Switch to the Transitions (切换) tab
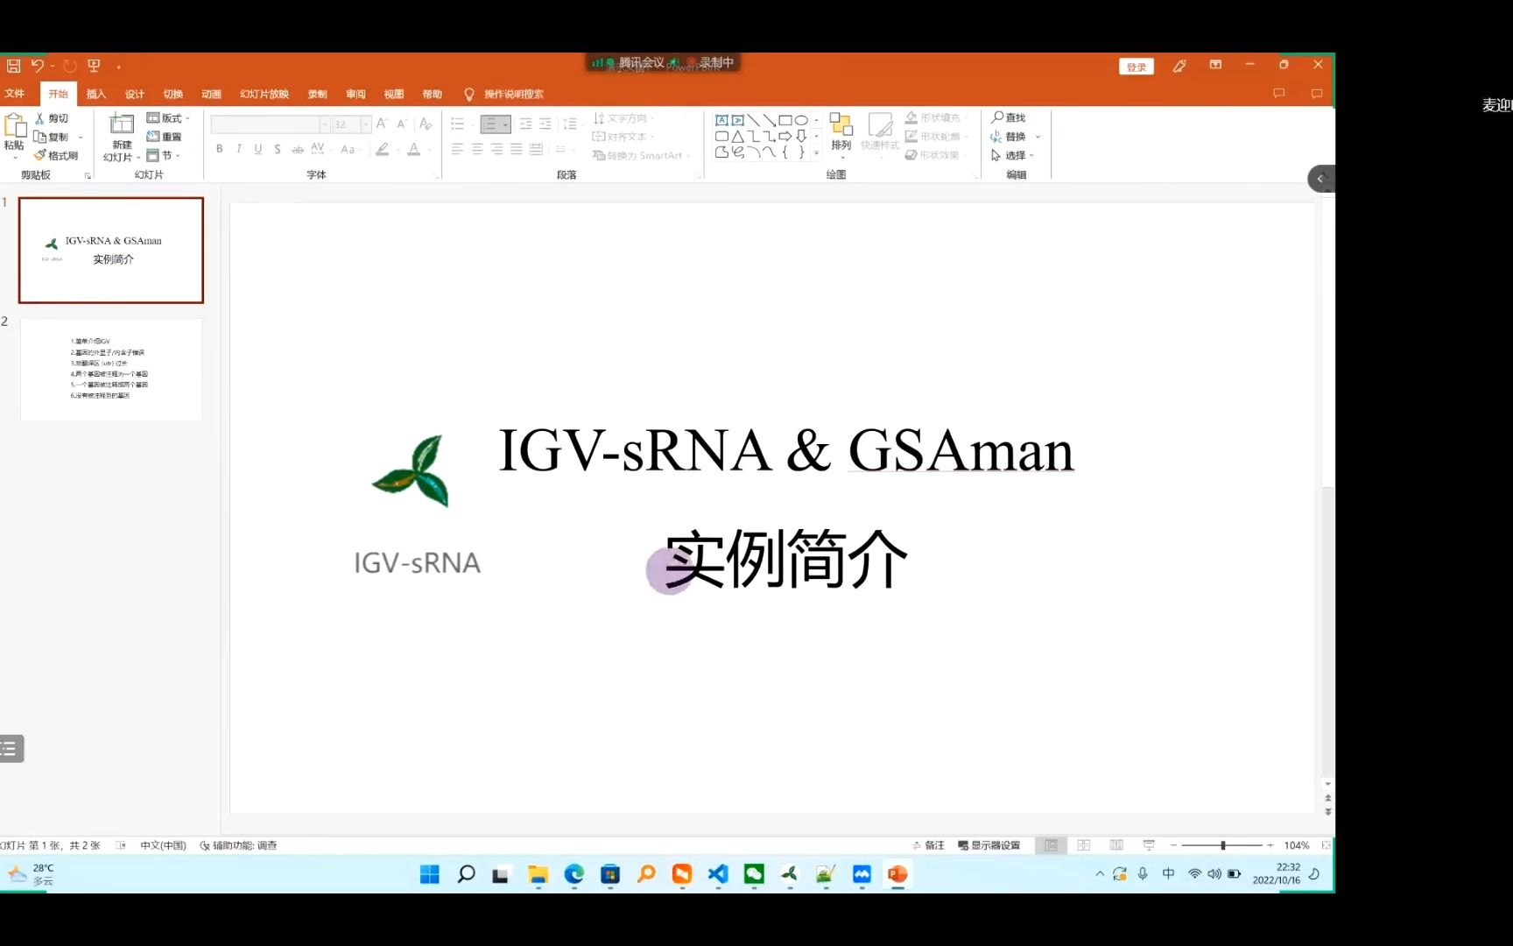This screenshot has width=1513, height=946. click(173, 94)
